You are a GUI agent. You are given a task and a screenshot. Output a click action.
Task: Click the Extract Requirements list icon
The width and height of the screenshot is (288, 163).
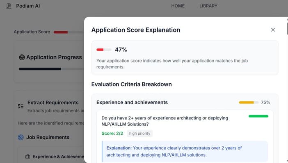pyautogui.click(x=21, y=106)
